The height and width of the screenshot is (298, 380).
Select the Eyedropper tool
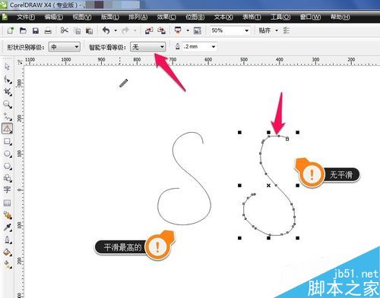[8, 227]
